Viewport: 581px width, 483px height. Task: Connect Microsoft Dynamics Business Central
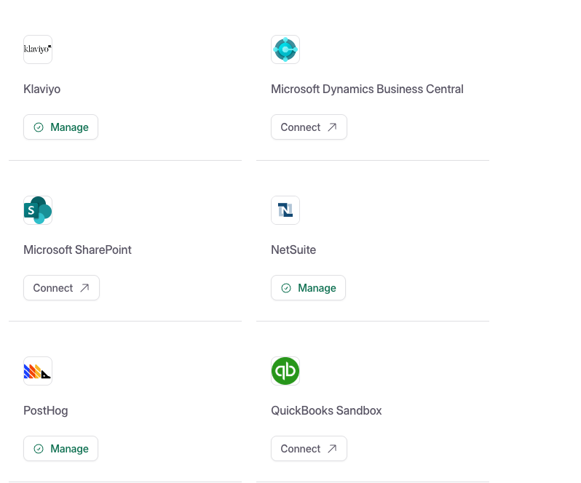[x=309, y=127]
